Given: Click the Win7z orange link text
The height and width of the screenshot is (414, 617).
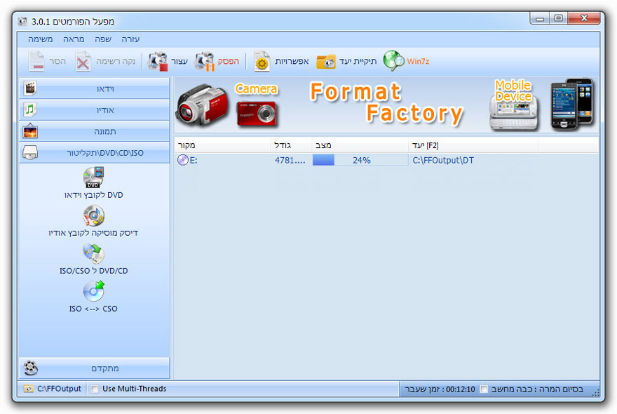Looking at the screenshot, I should (418, 62).
